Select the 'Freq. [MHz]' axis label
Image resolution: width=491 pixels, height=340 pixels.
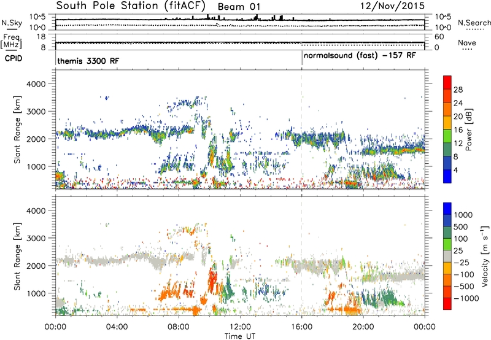tap(11, 42)
